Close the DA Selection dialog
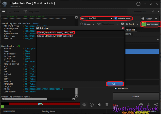This screenshot has width=161, height=114. click(123, 28)
